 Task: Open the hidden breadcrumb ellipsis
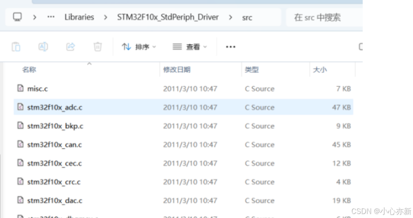pos(51,17)
